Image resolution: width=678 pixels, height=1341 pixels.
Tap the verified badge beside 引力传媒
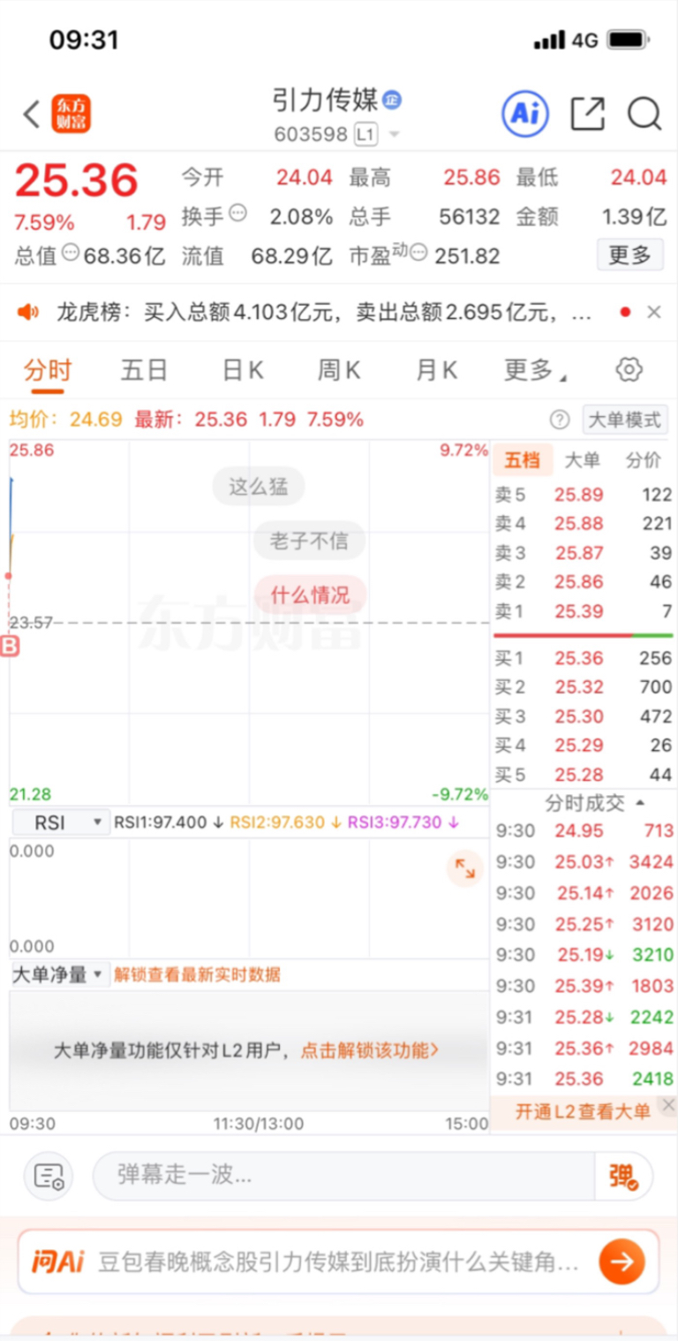click(392, 100)
